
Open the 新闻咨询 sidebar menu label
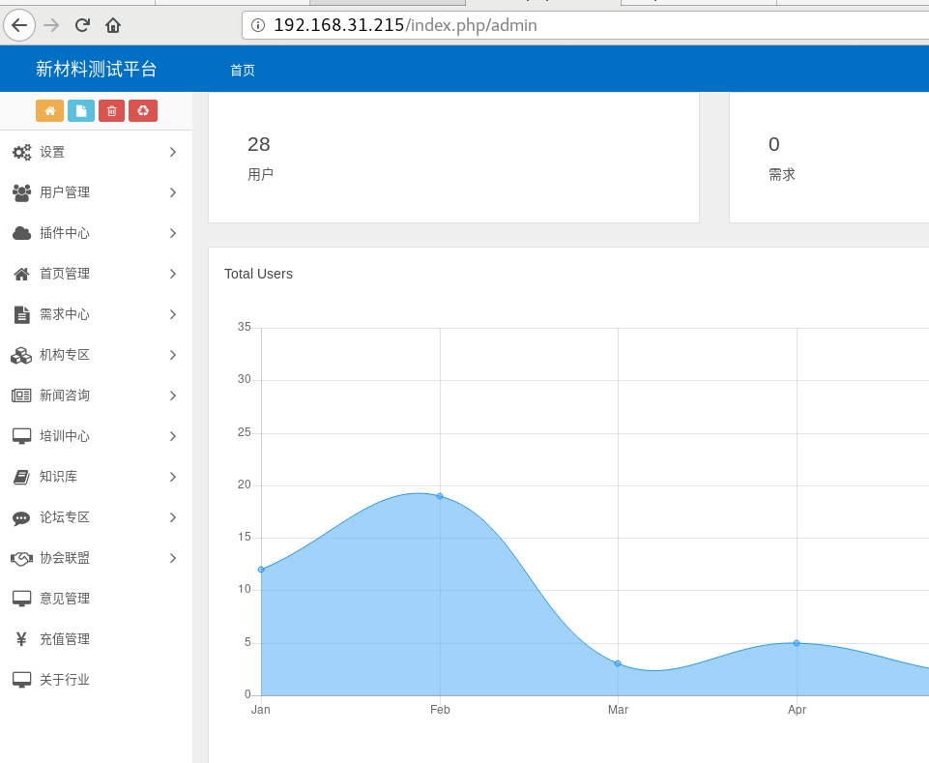tap(65, 396)
